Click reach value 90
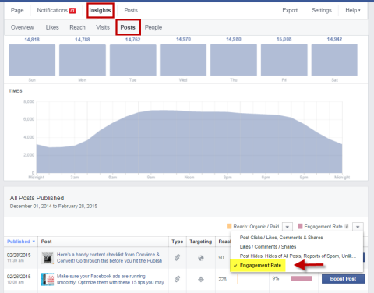Image resolution: width=374 pixels, height=293 pixels. coord(221,258)
